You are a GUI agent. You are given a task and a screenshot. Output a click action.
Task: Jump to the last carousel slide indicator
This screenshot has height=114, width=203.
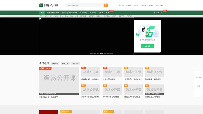point(112,53)
